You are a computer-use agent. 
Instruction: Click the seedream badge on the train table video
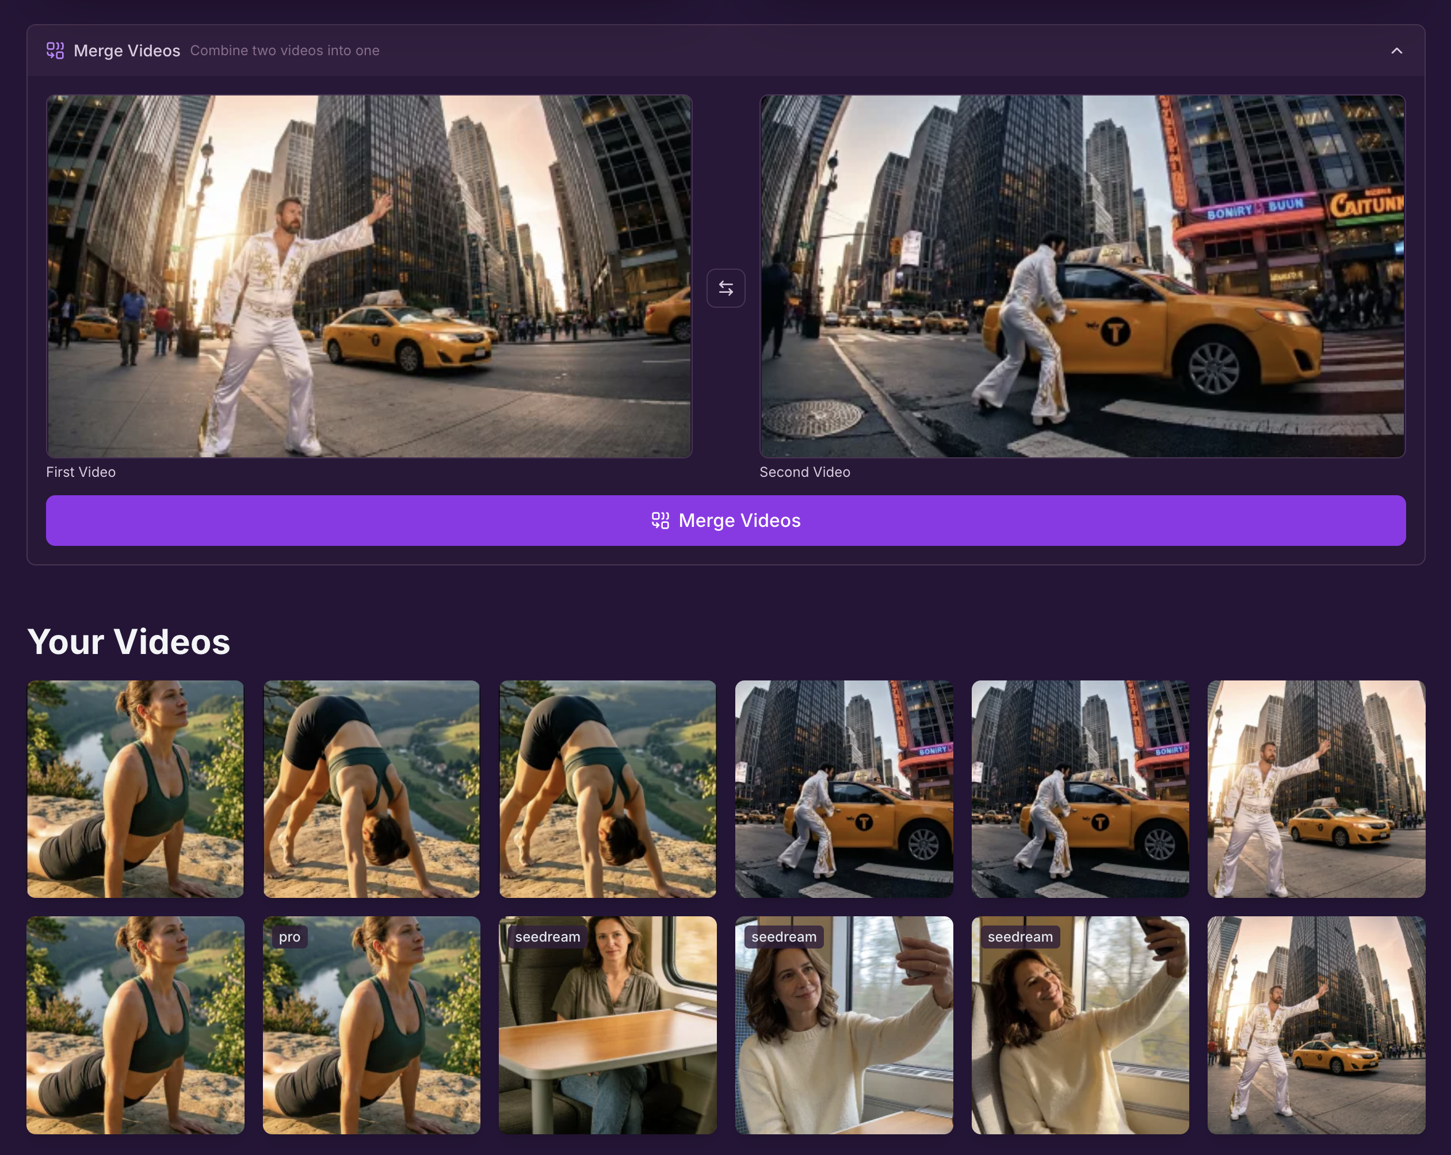547,936
